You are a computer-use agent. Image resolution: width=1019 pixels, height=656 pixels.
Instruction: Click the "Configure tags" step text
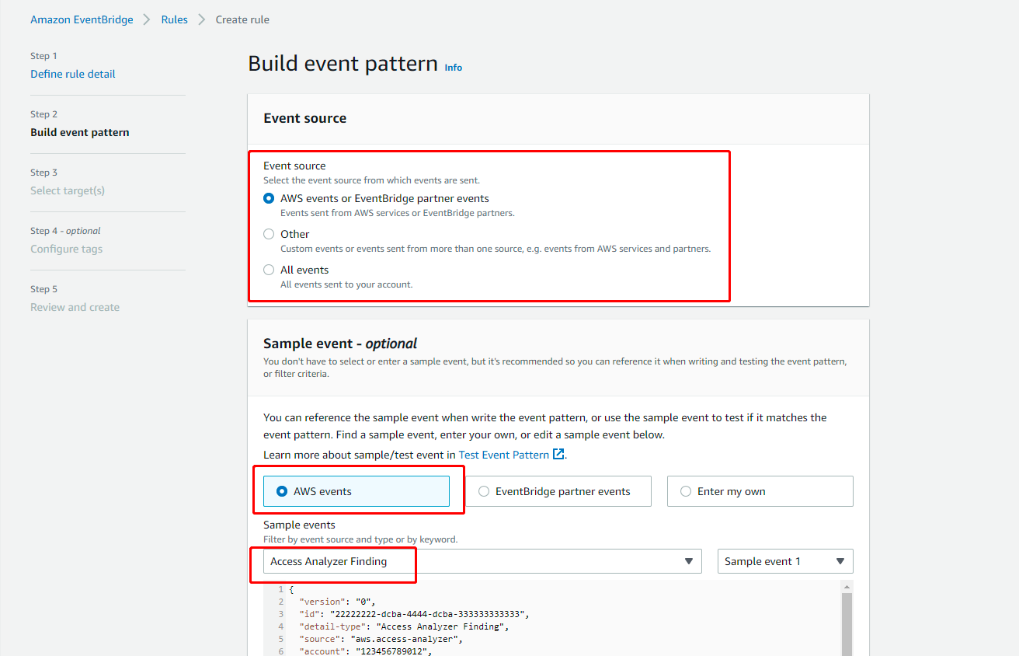66,249
